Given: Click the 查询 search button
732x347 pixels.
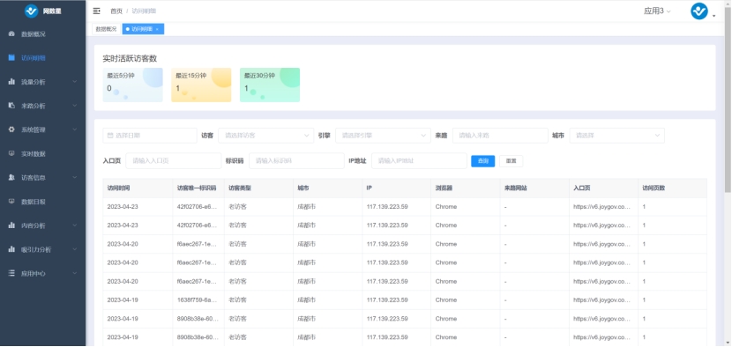Looking at the screenshot, I should [x=482, y=161].
